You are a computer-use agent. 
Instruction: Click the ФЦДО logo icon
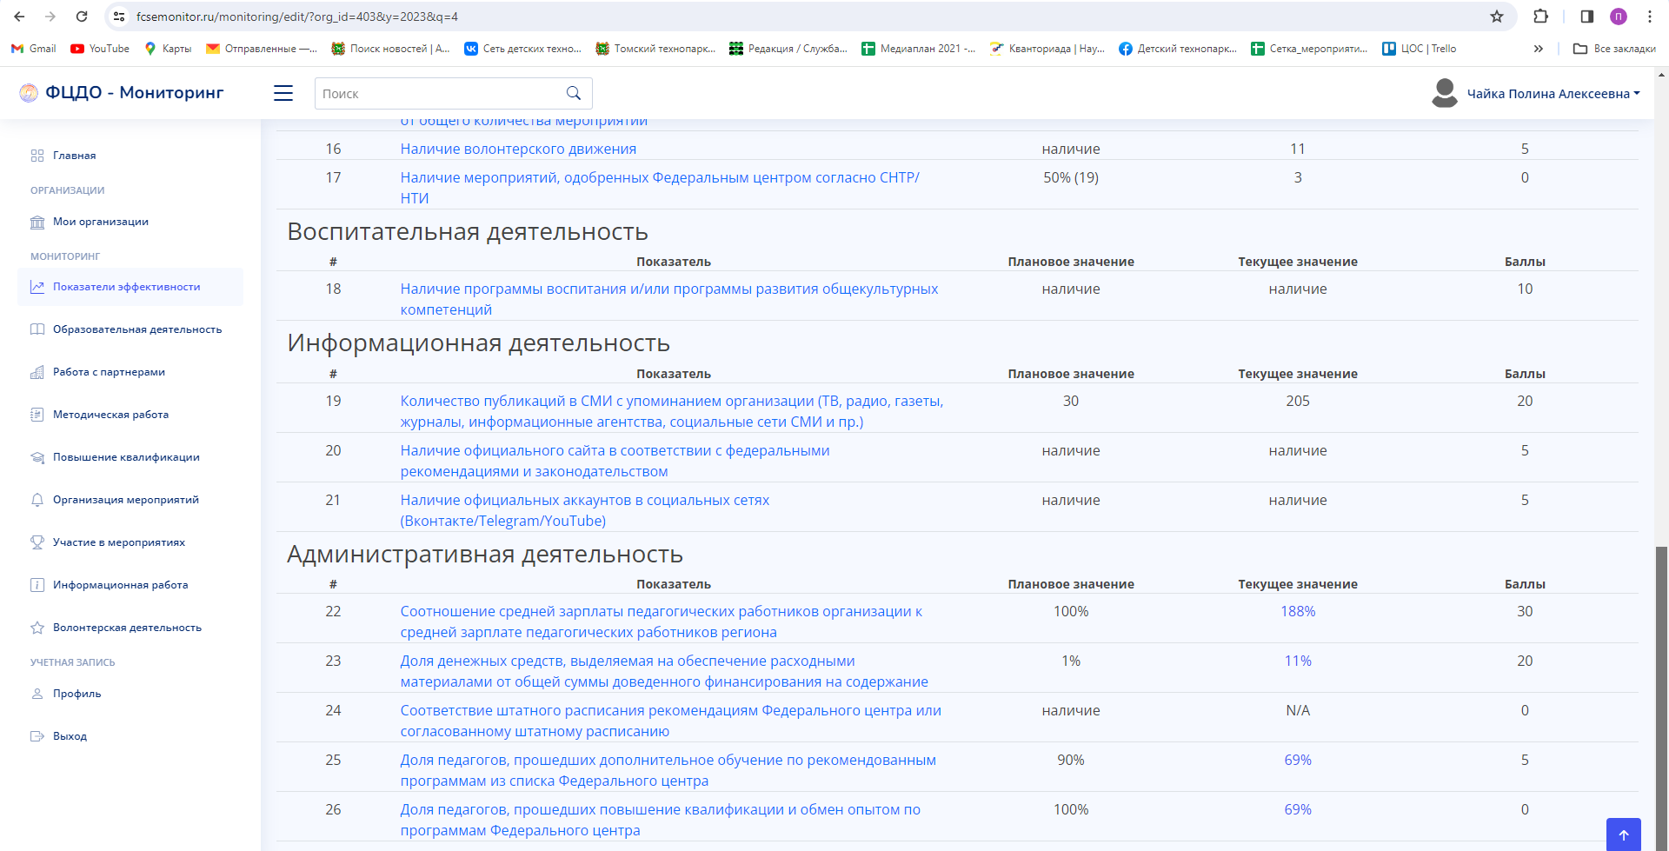(29, 93)
